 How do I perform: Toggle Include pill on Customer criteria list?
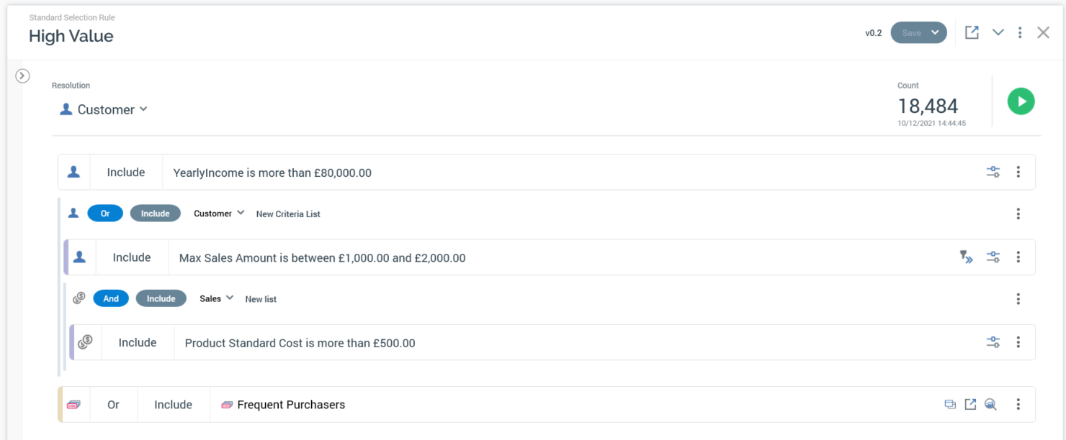point(155,214)
